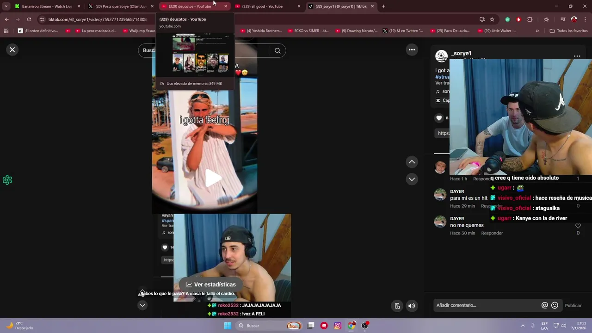Click DAYER's avatar beside 'para mi es un hit'

[x=440, y=194]
